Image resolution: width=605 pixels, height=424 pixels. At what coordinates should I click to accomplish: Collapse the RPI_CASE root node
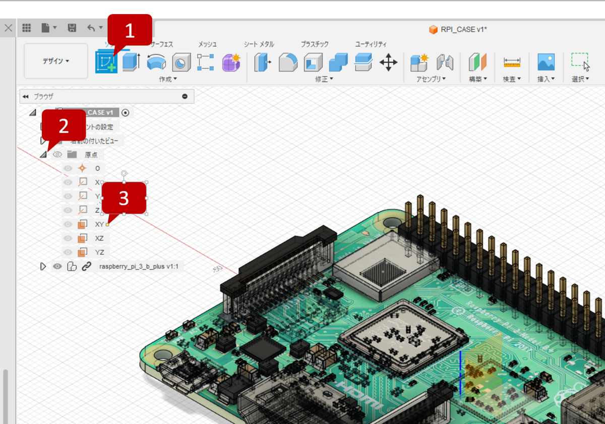(x=33, y=112)
